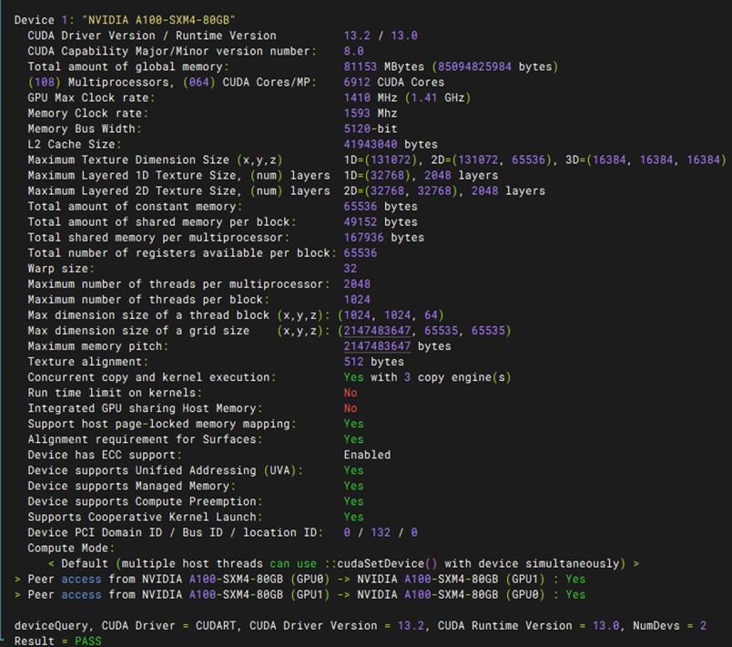732x647 pixels.
Task: Select "NumDevs = 2" in the summary line
Action: (669, 625)
